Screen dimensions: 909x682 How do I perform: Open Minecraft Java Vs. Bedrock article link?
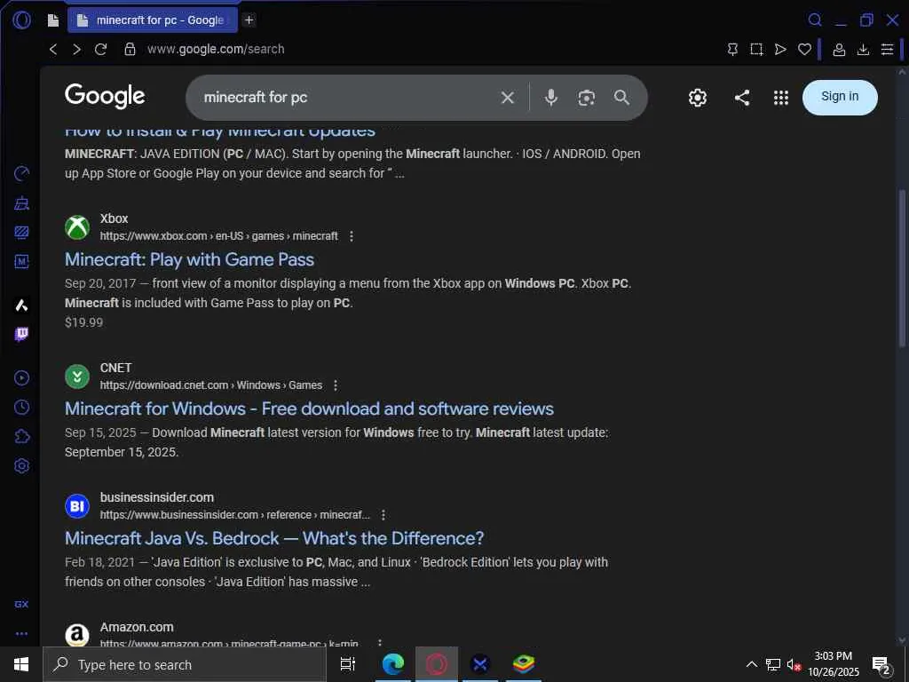tap(274, 539)
